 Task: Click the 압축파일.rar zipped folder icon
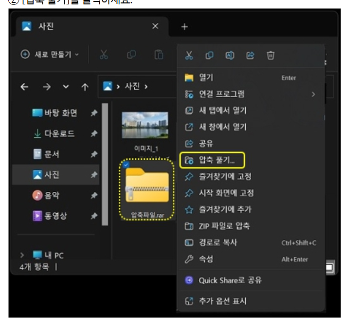point(147,185)
